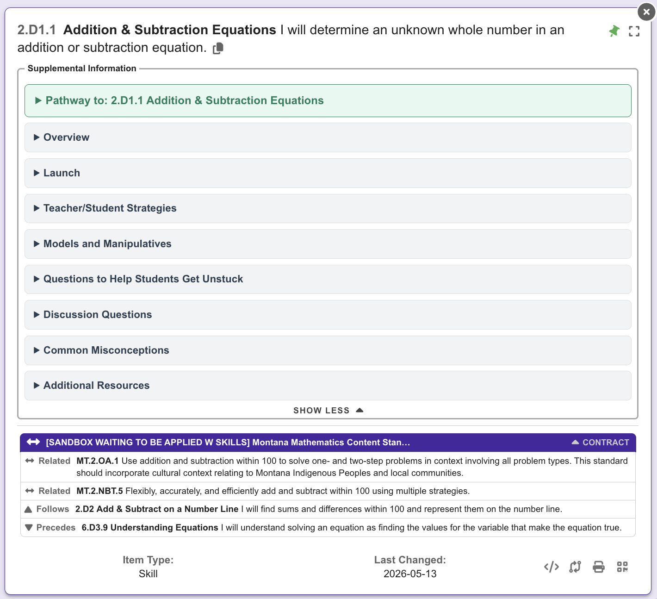Expand Models and Manipulatives section

pyautogui.click(x=328, y=244)
